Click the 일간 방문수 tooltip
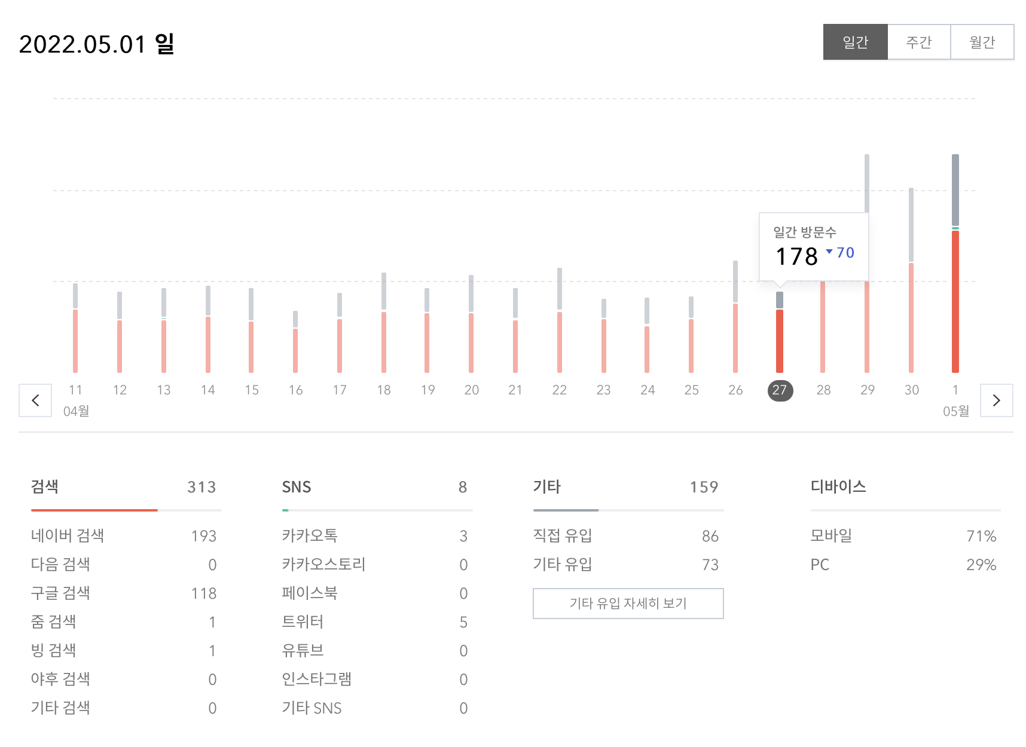1026x747 pixels. coord(814,245)
